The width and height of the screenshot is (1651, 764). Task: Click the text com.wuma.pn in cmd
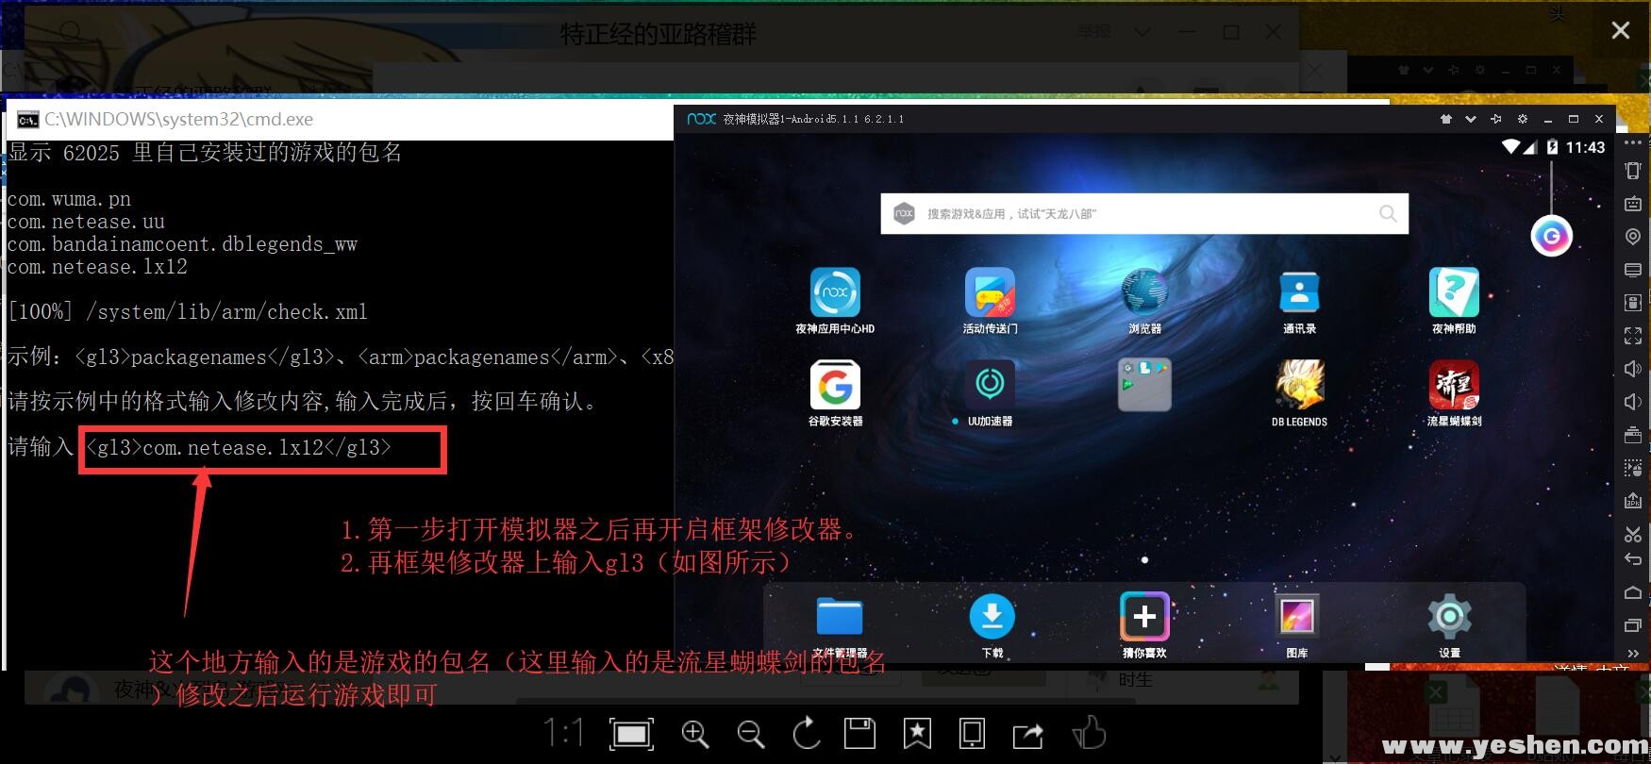pos(69,199)
